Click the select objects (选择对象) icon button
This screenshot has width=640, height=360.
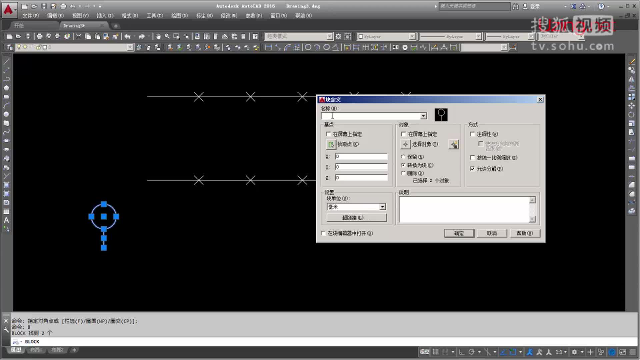(405, 144)
